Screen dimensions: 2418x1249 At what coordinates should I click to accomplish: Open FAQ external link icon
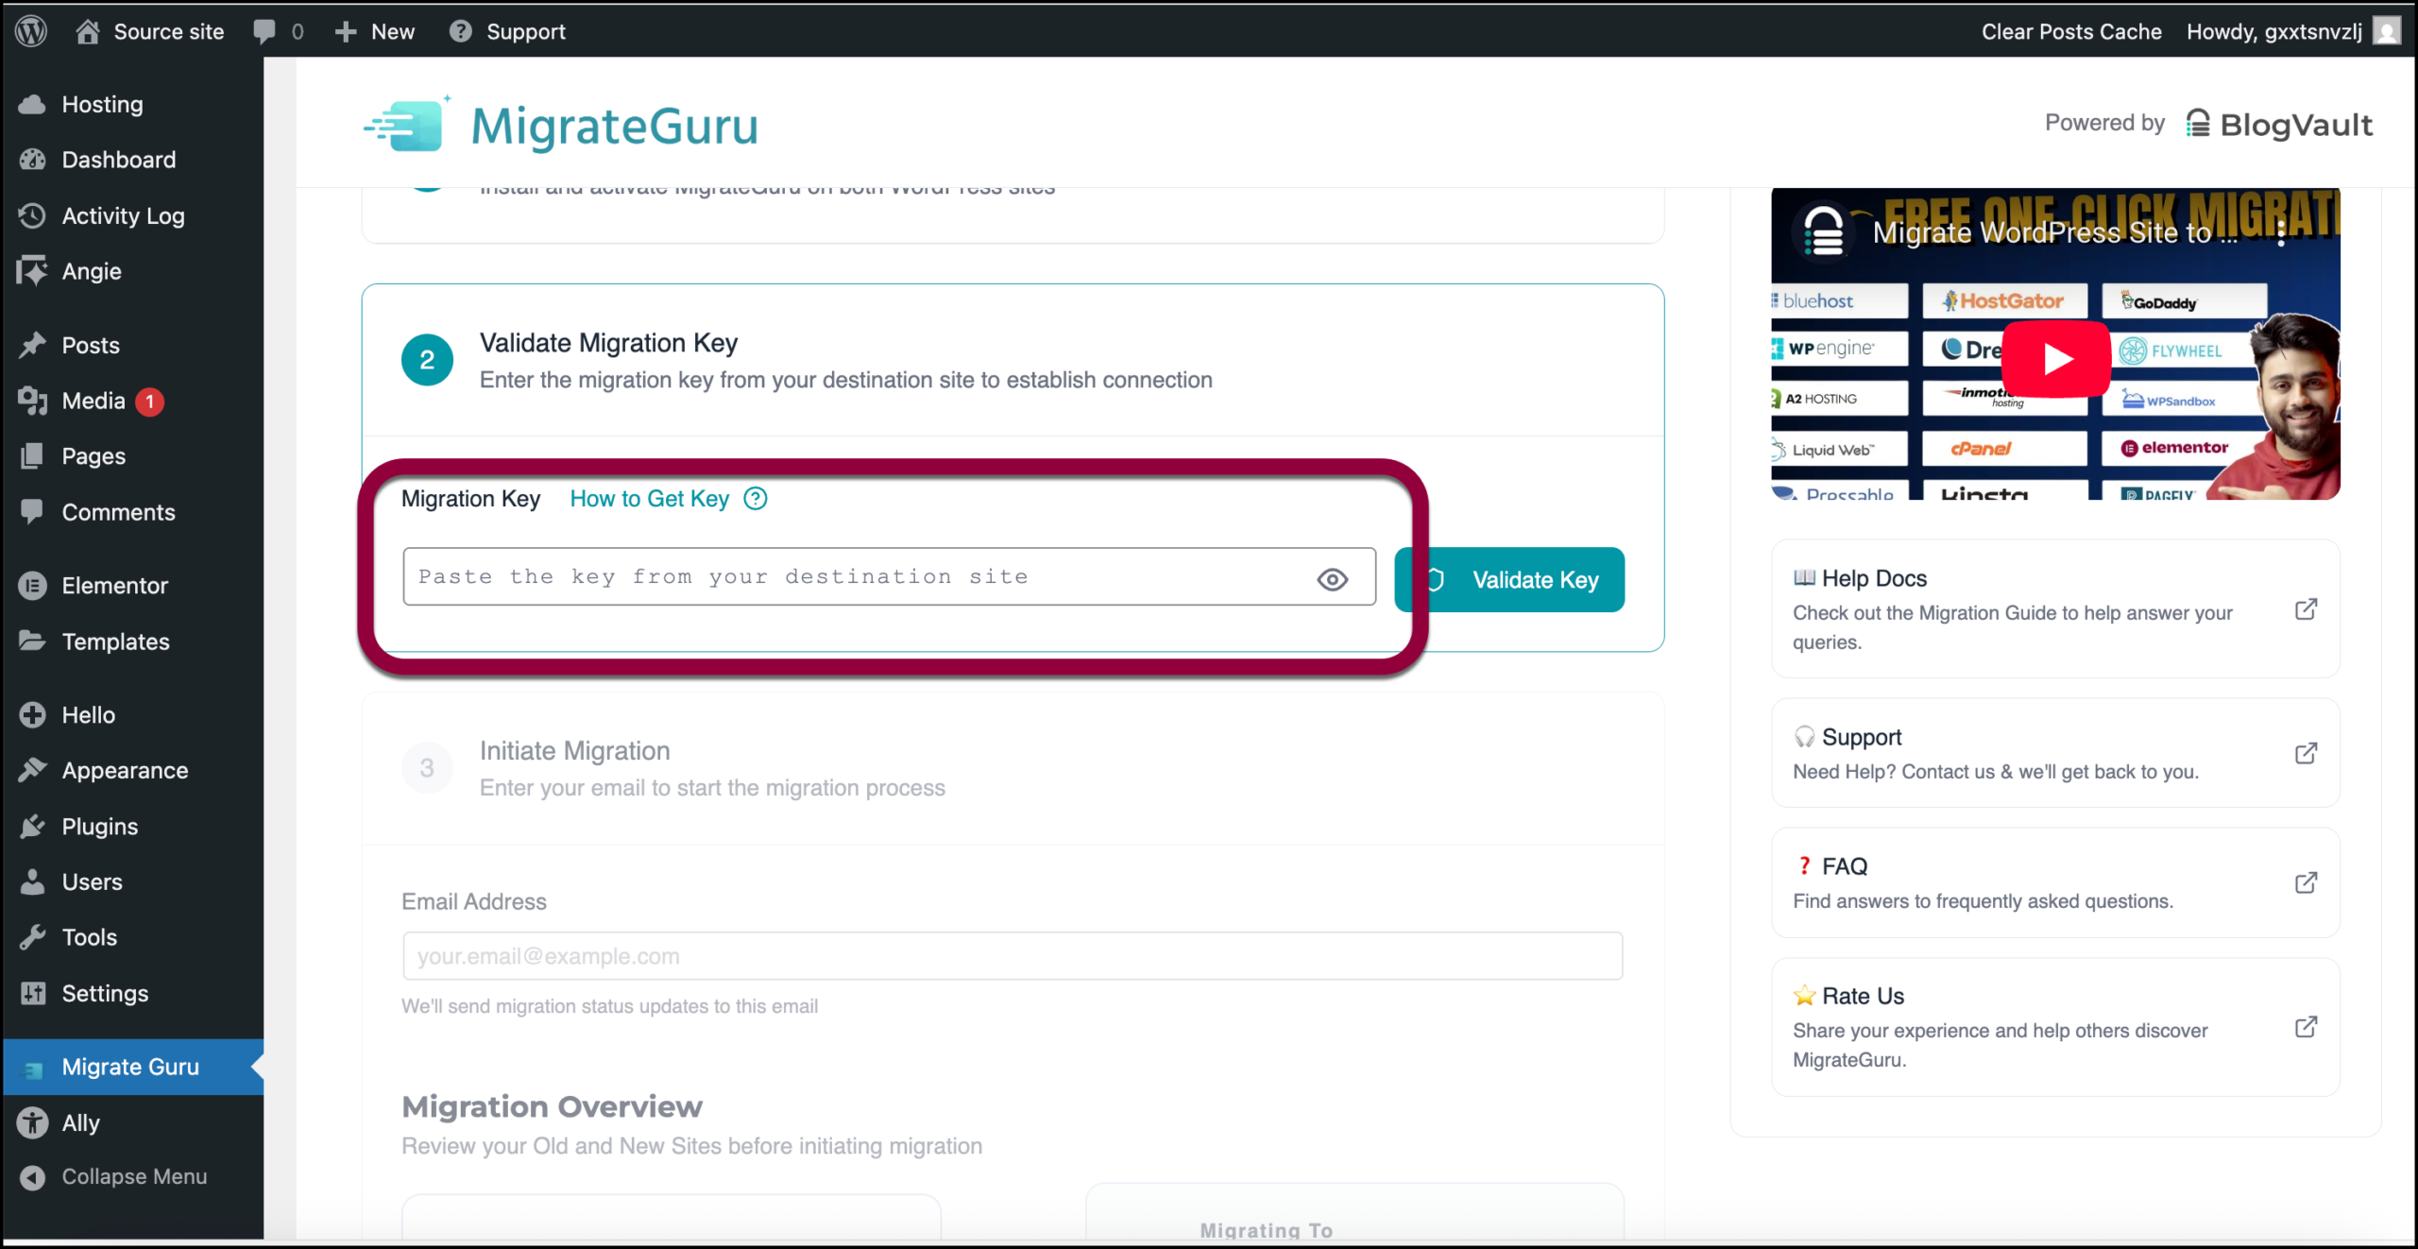point(2306,882)
